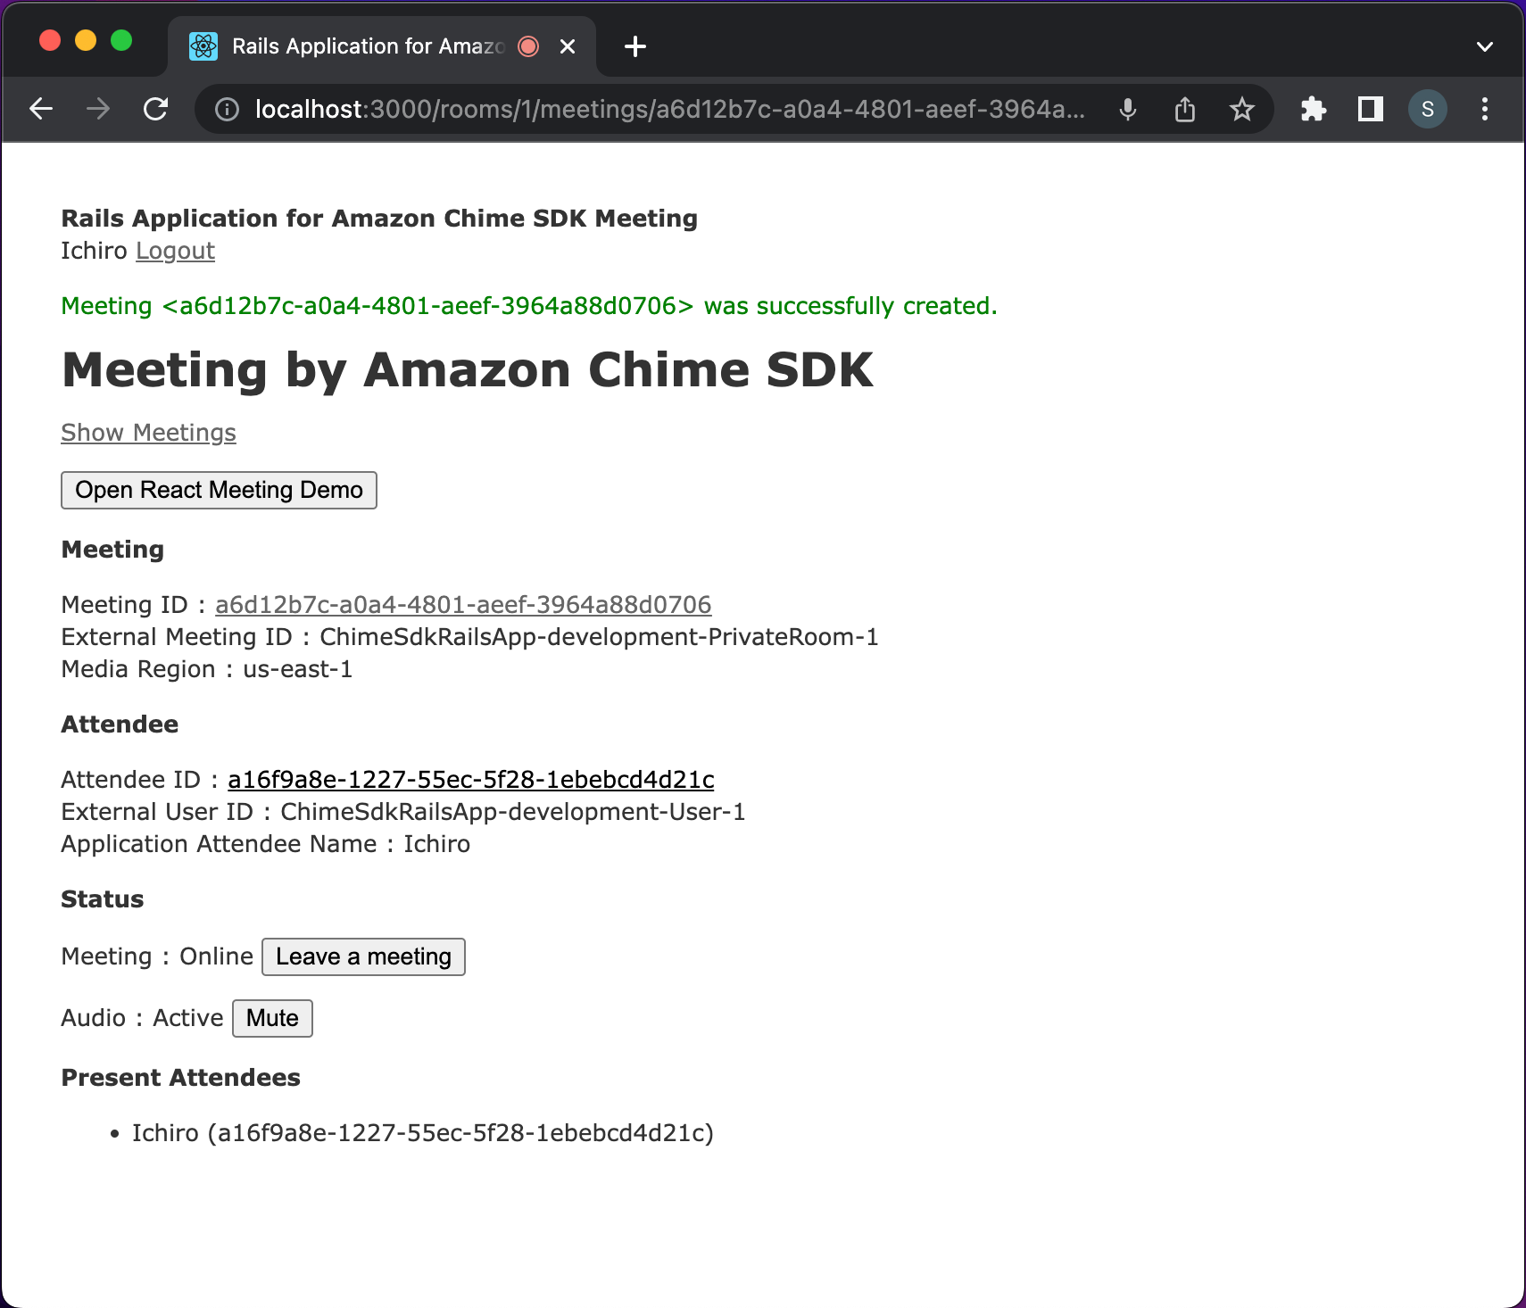Screen dimensions: 1526x1308
Task: Click the localhost URL address field
Action: pyautogui.click(x=670, y=109)
